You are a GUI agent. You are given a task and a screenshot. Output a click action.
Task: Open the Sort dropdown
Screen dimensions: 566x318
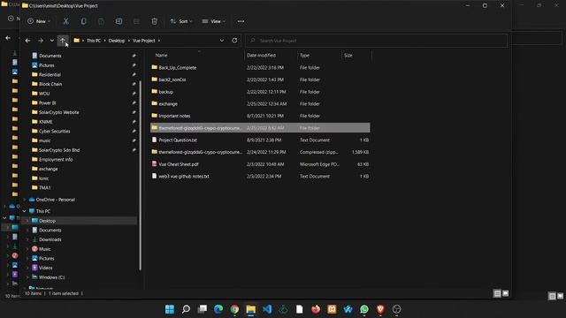point(180,21)
